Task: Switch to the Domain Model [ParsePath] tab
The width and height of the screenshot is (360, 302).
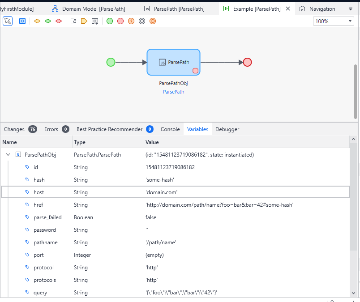Action: [88, 9]
